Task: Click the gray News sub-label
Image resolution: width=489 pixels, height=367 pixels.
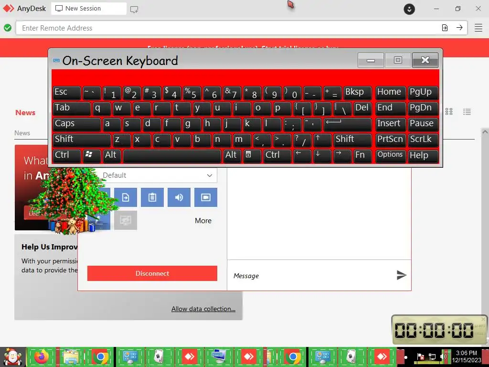Action: (22, 133)
